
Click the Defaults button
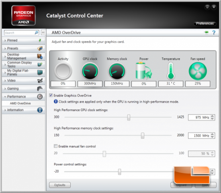[60, 185]
